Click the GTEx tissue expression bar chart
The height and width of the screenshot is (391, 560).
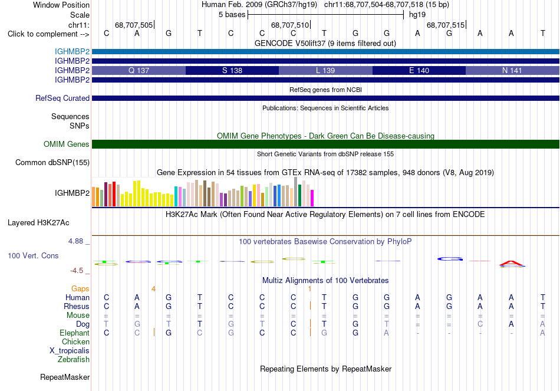(x=203, y=192)
